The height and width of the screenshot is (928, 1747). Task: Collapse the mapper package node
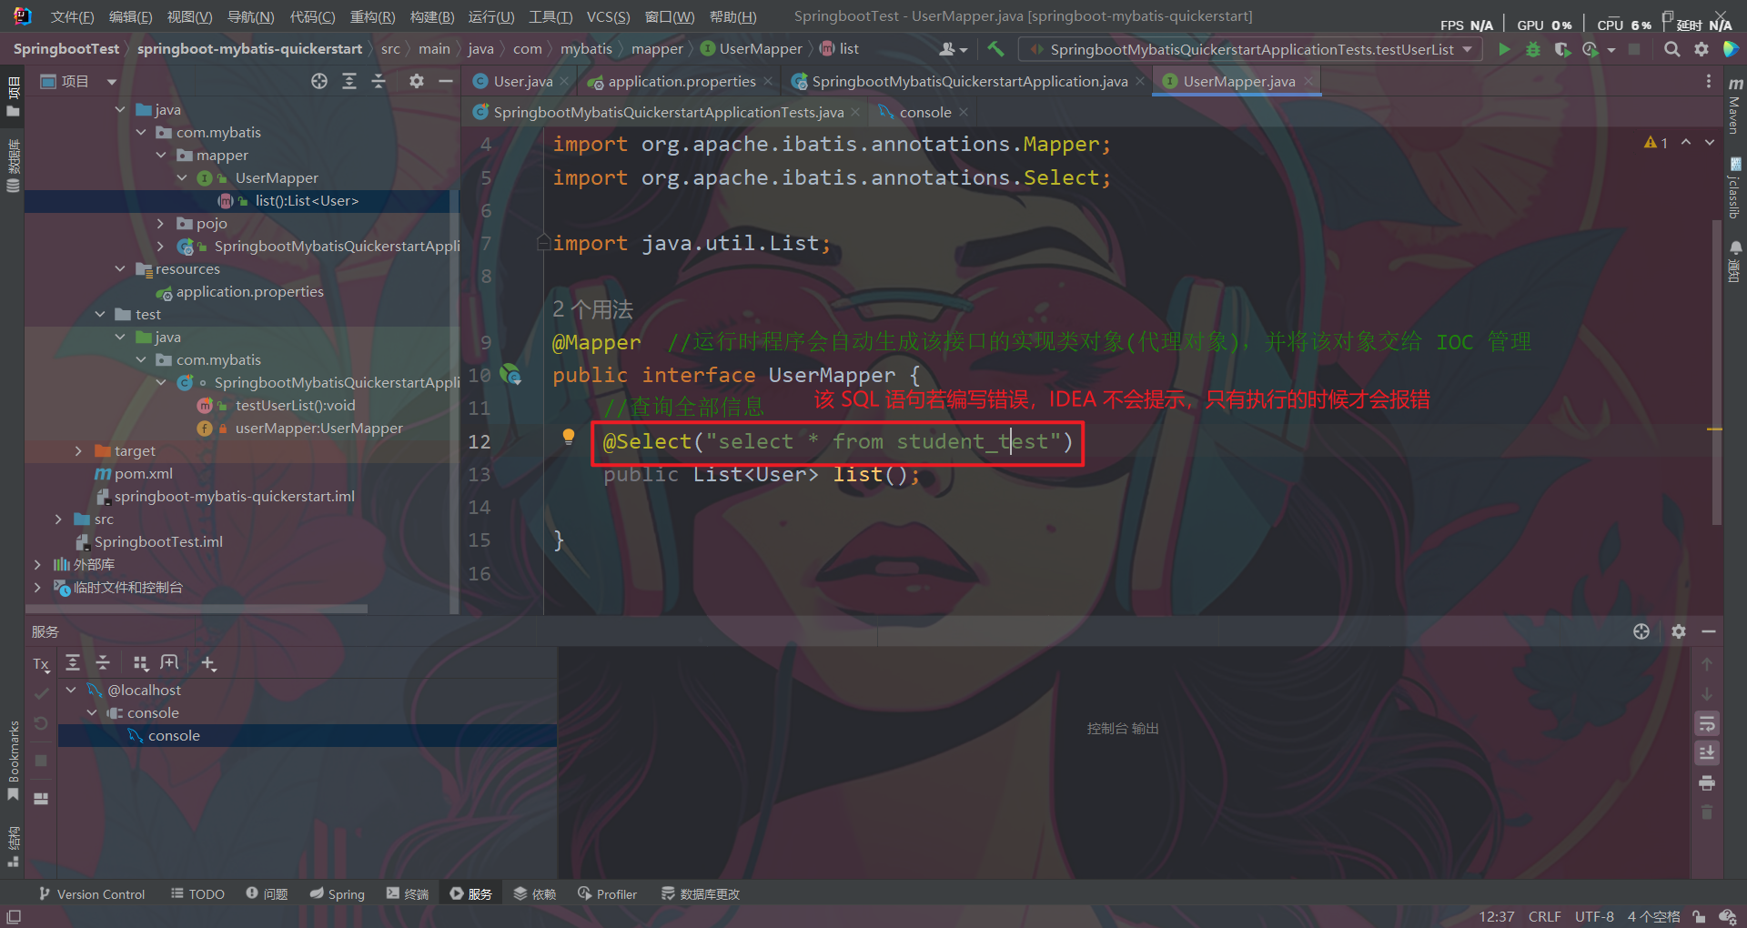(161, 156)
